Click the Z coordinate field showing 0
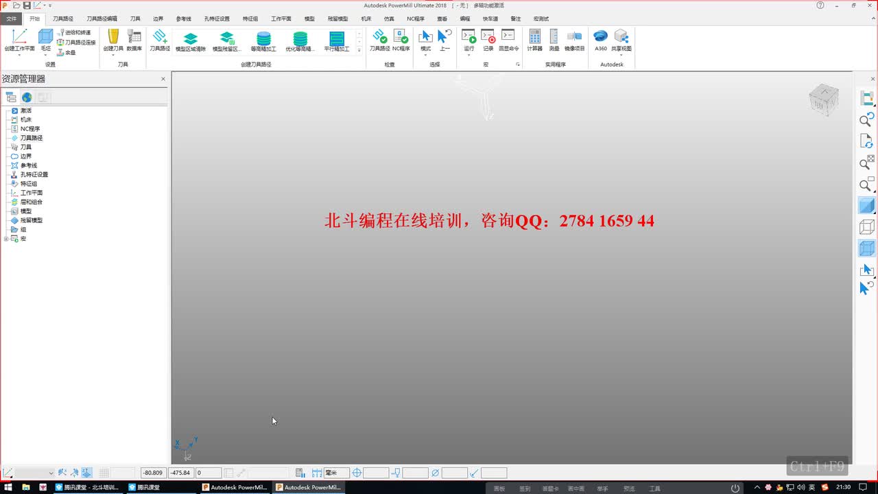Viewport: 878px width, 494px height. click(x=209, y=473)
